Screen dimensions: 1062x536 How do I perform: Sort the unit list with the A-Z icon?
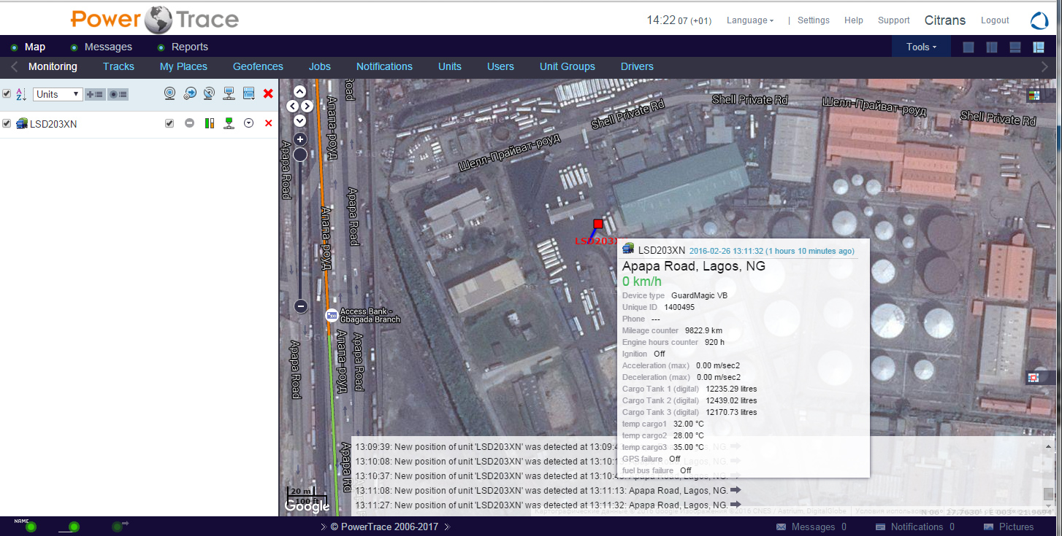pos(20,94)
